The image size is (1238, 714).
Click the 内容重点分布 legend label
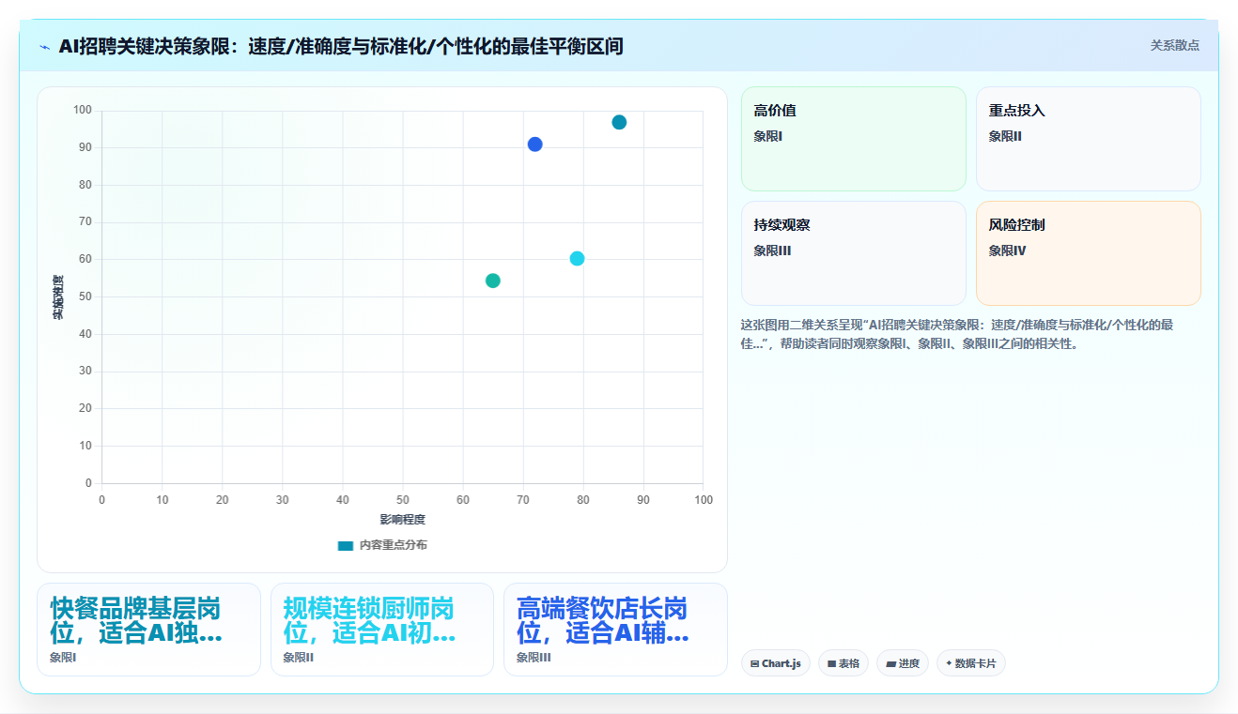tap(393, 545)
